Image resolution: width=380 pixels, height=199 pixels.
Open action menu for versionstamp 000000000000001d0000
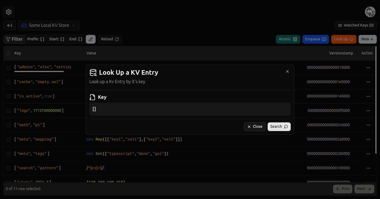coord(368,168)
